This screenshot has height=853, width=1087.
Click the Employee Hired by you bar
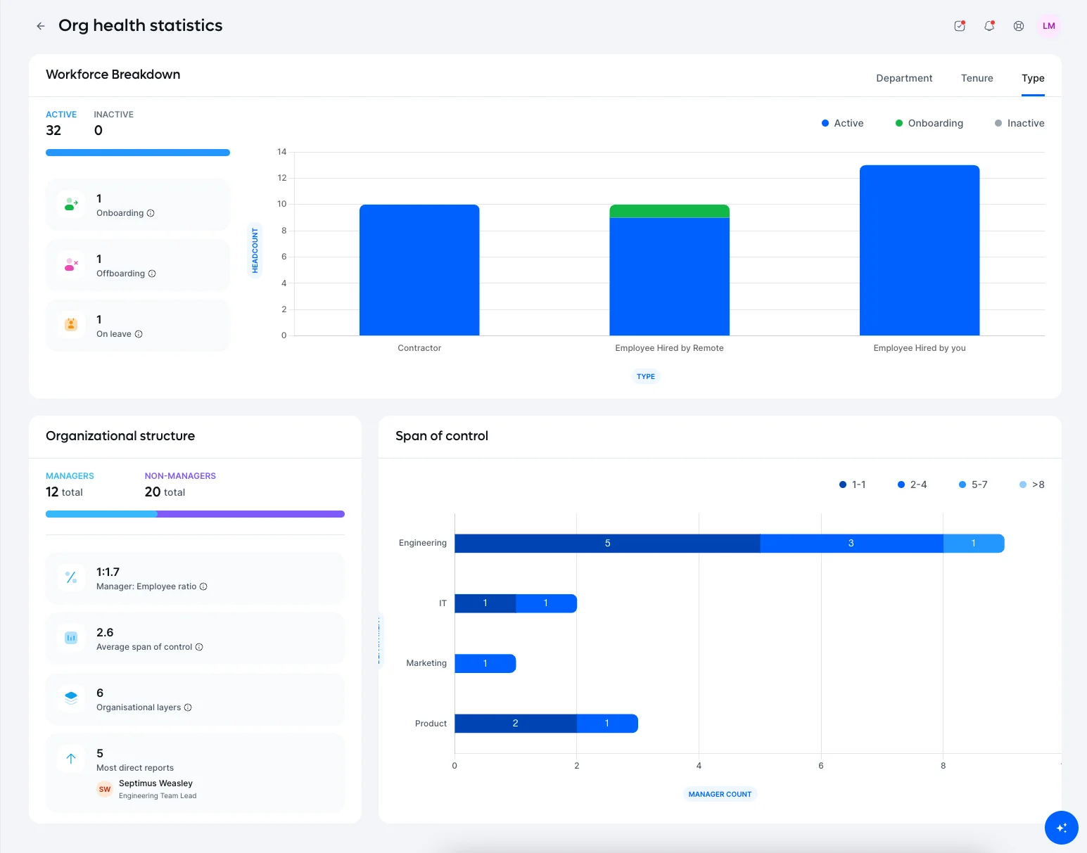(x=920, y=250)
